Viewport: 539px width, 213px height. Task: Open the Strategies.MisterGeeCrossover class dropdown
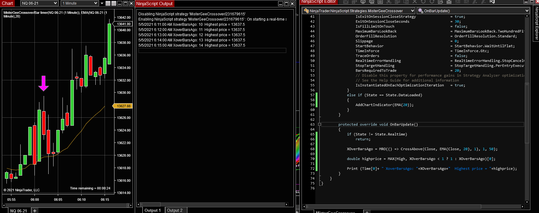359,11
